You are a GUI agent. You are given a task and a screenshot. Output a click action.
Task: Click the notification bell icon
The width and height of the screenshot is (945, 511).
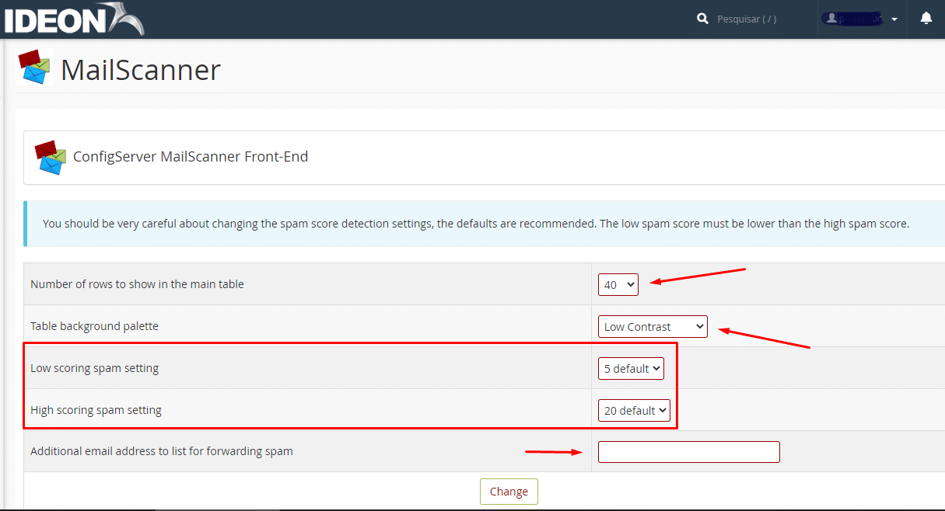[926, 17]
